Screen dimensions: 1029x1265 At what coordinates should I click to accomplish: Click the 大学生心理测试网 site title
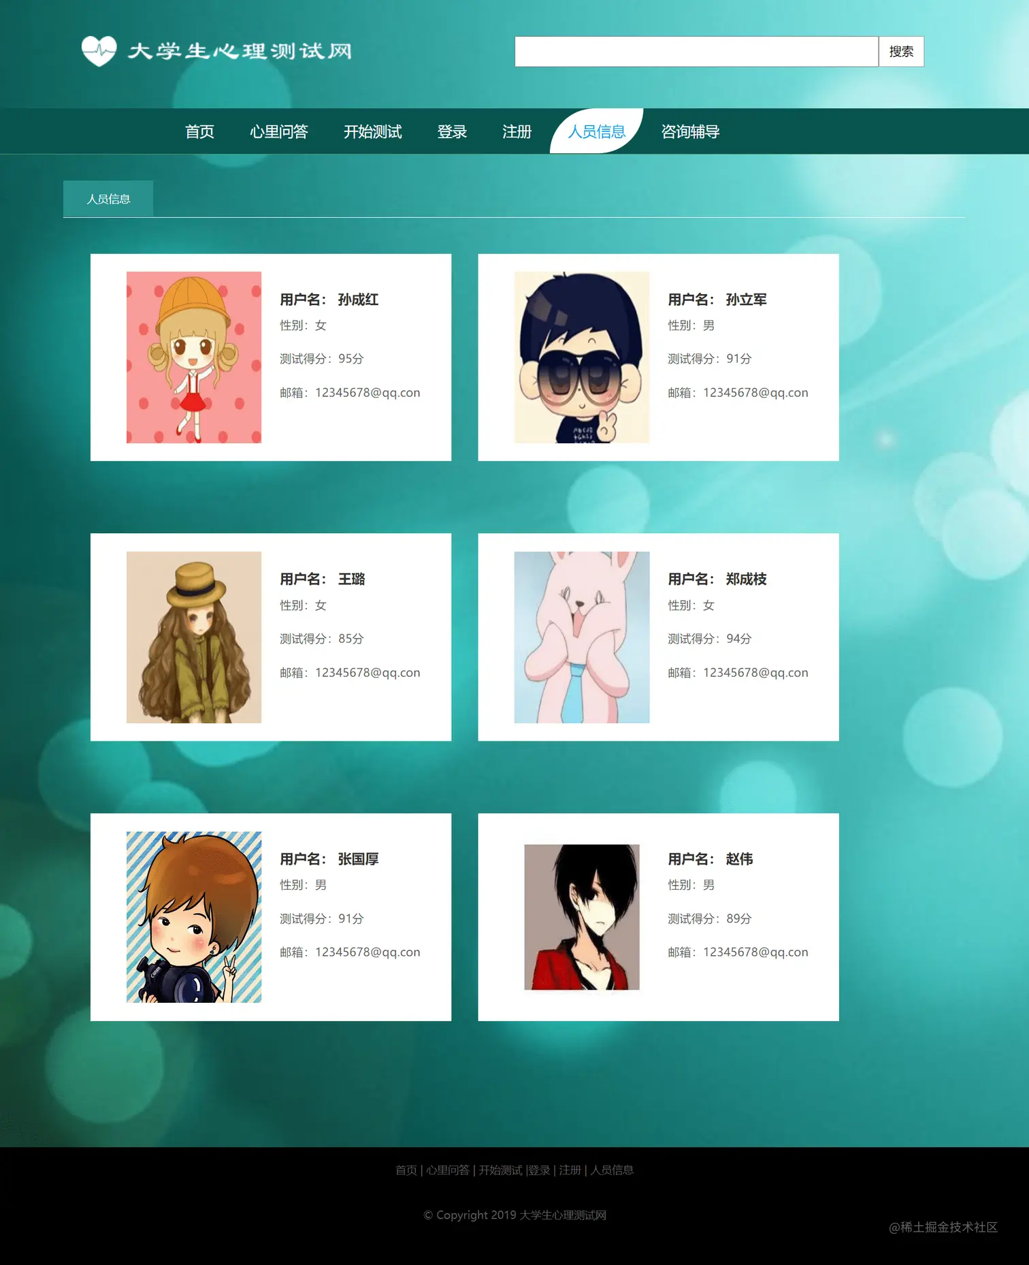click(240, 51)
